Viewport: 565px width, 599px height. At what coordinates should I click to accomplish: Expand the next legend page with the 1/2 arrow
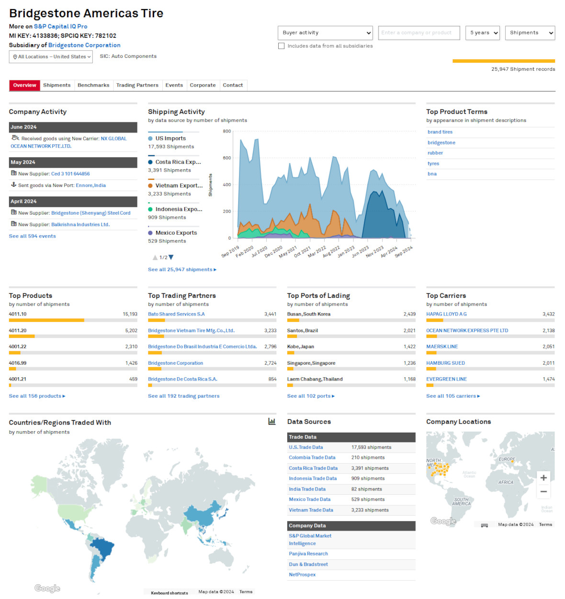170,257
